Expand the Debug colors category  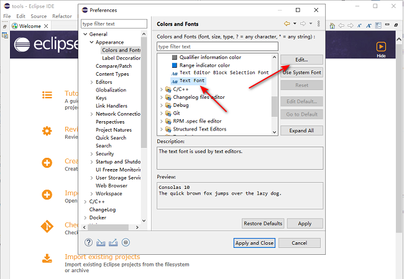click(x=162, y=106)
